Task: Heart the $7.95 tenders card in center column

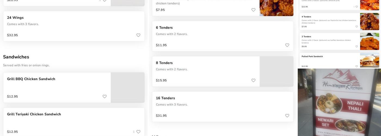Action: coord(253,10)
